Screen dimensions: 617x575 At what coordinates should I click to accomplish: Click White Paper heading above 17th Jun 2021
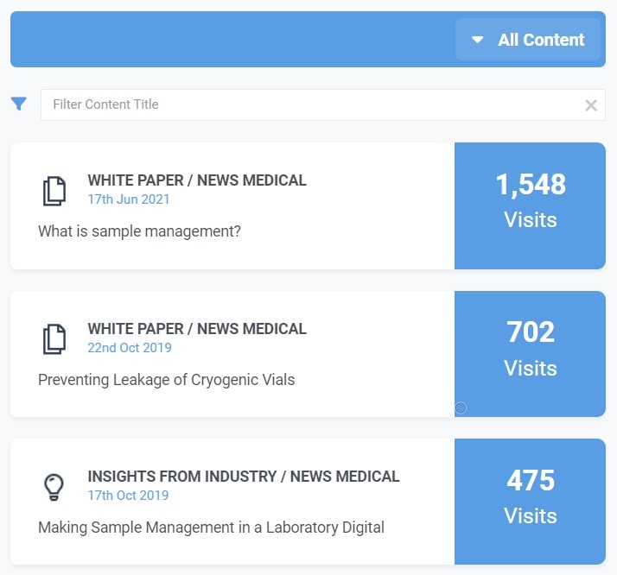click(197, 180)
